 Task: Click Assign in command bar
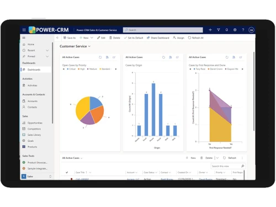[x=178, y=38]
